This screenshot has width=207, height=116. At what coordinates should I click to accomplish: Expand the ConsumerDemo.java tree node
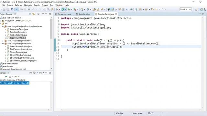point(5,29)
